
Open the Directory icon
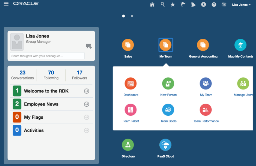[128, 145]
